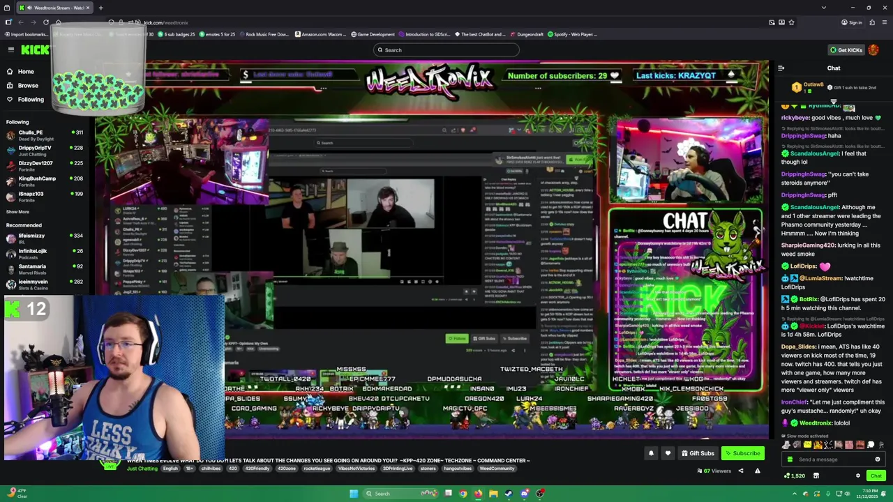The height and width of the screenshot is (502, 893).
Task: Open the Dungeondraft bookmark
Action: click(527, 34)
